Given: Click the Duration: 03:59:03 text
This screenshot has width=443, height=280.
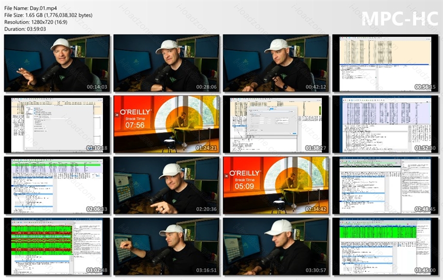Looking at the screenshot, I should pos(25,29).
